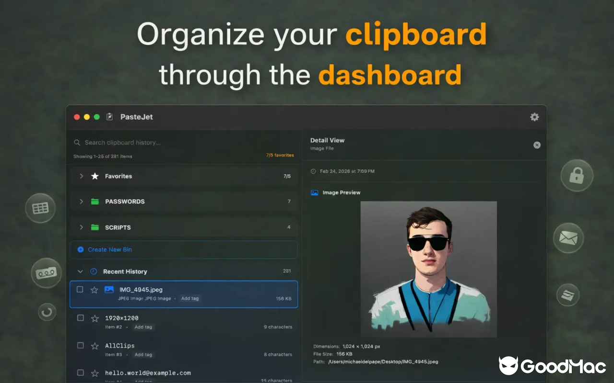This screenshot has height=383, width=614.
Task: Tick the checkbox beside 1920×1200
Action: tap(81, 318)
